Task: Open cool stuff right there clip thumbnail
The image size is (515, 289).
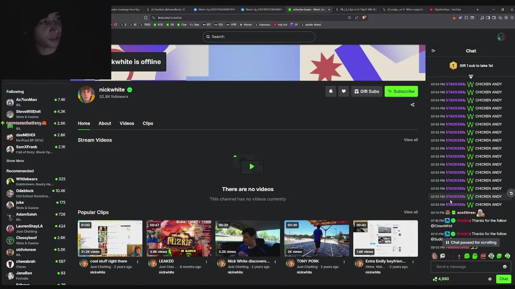Action: (110, 238)
